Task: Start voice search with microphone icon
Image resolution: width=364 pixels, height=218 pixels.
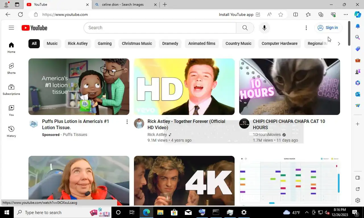Action: (264, 28)
